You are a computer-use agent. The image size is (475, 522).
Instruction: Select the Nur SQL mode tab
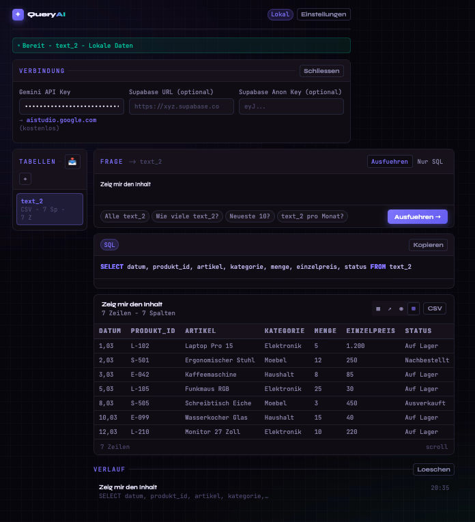[430, 162]
